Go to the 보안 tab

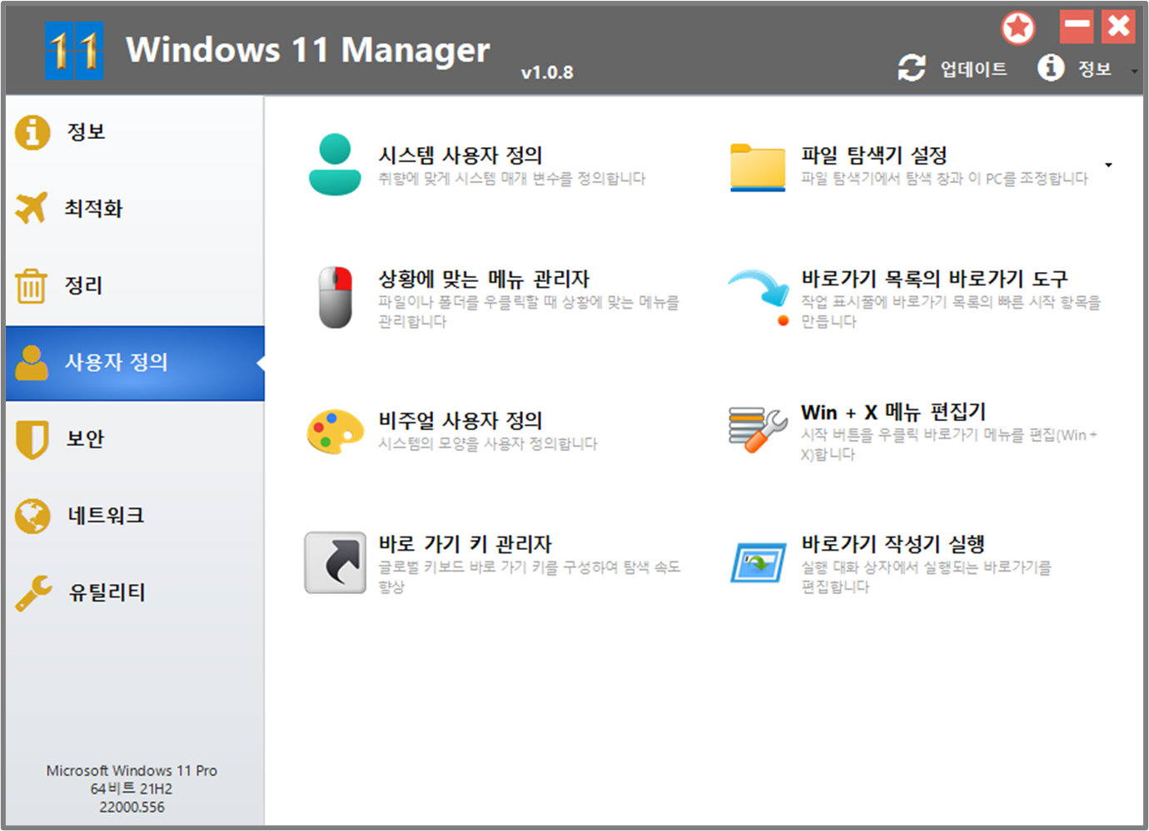[x=135, y=439]
